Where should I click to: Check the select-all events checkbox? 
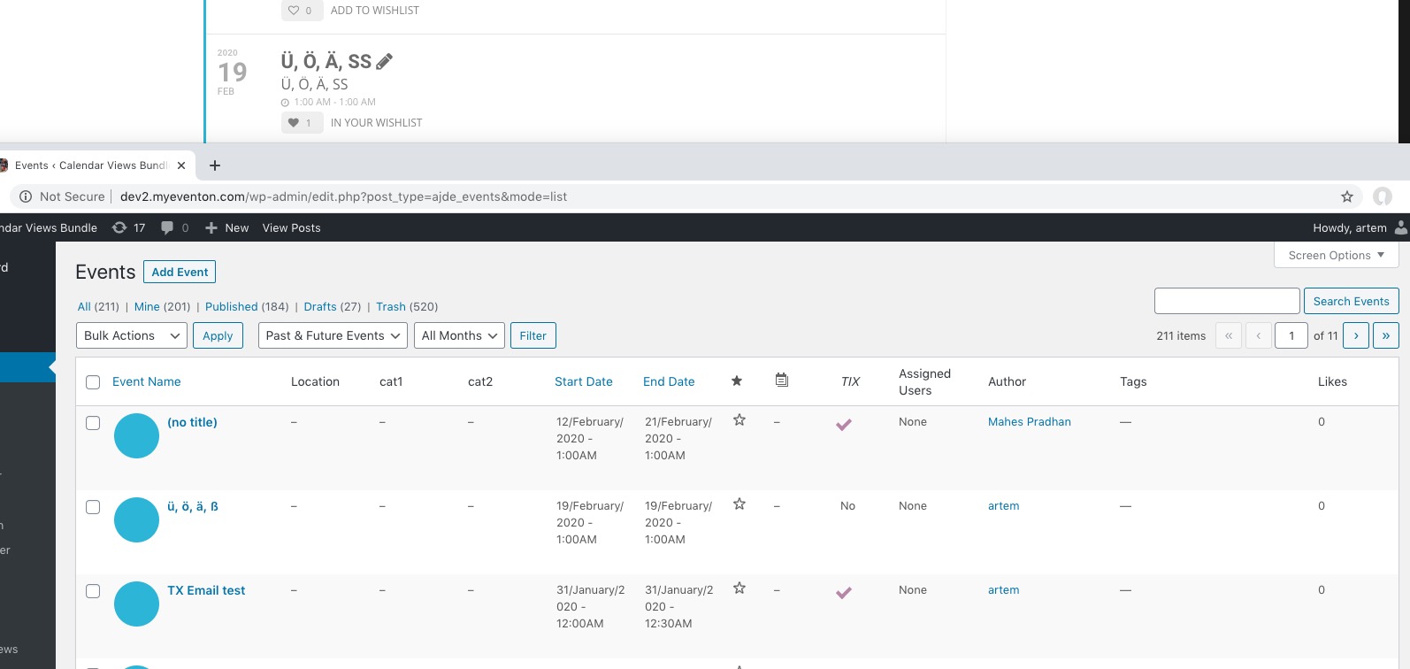point(93,382)
